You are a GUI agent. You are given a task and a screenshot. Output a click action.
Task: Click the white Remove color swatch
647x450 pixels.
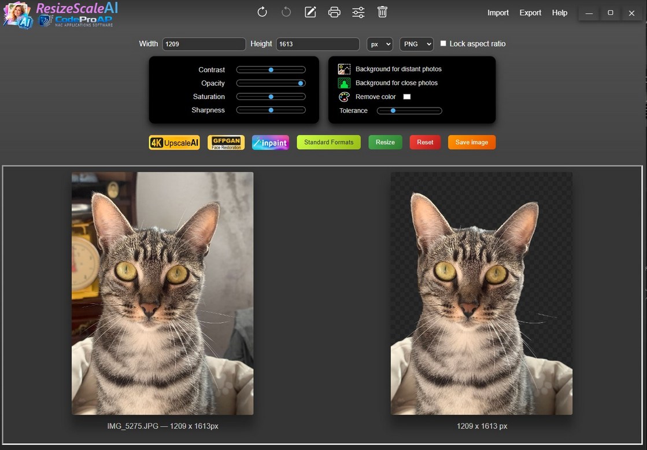click(x=406, y=97)
